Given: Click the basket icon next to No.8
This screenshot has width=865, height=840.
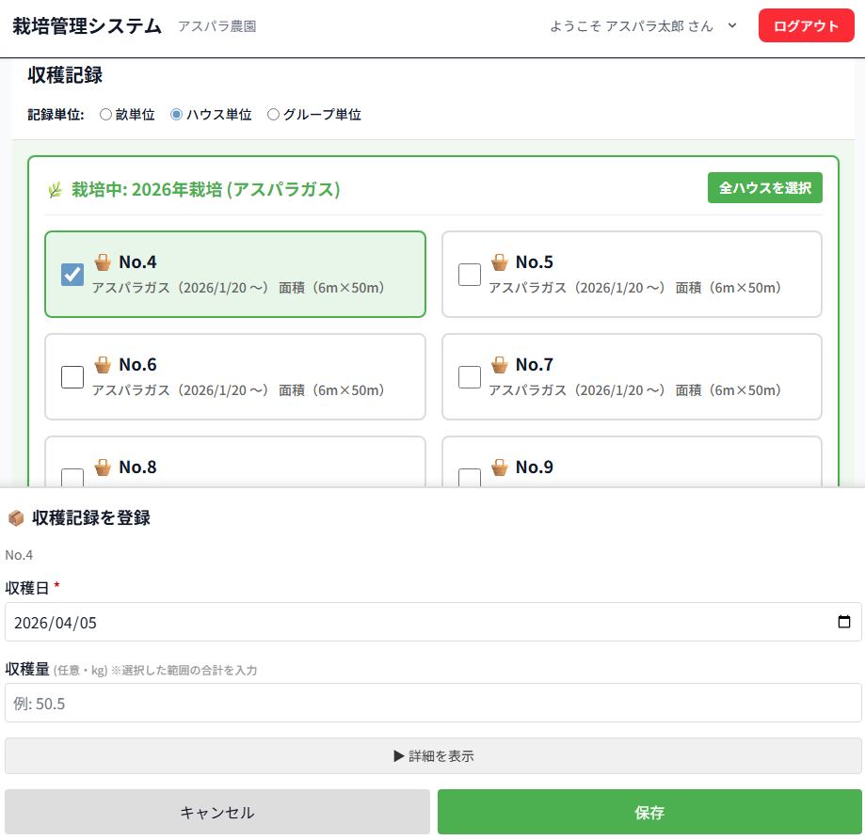Looking at the screenshot, I should point(103,467).
